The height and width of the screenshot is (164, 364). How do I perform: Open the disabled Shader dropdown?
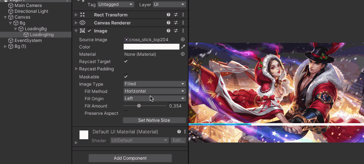[x=140, y=140]
